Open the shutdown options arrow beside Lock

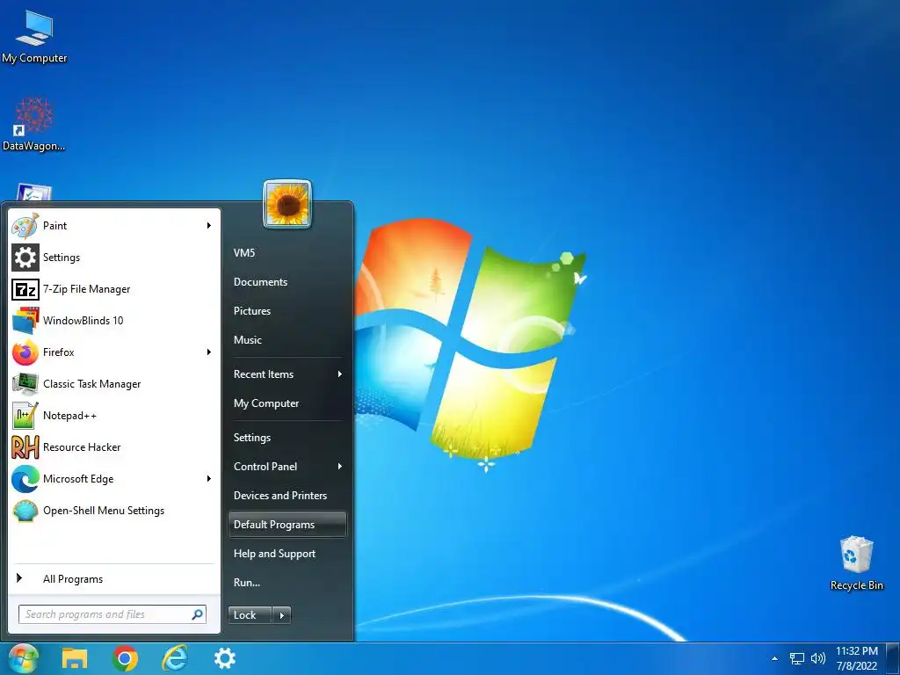(x=281, y=615)
